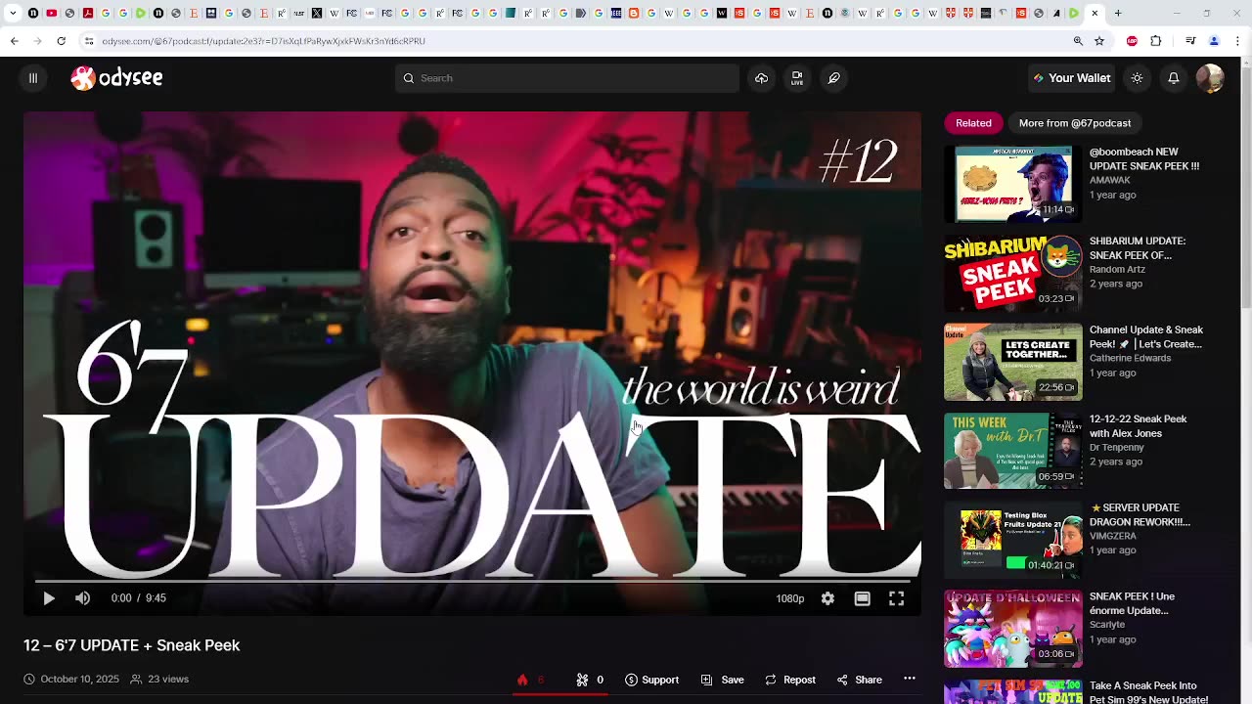The width and height of the screenshot is (1252, 704).
Task: Open the Scarlyte SNEAK PEEK thumbnail
Action: pos(1013,629)
